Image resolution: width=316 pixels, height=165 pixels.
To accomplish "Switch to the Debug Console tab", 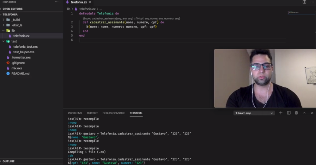I will pyautogui.click(x=114, y=113).
